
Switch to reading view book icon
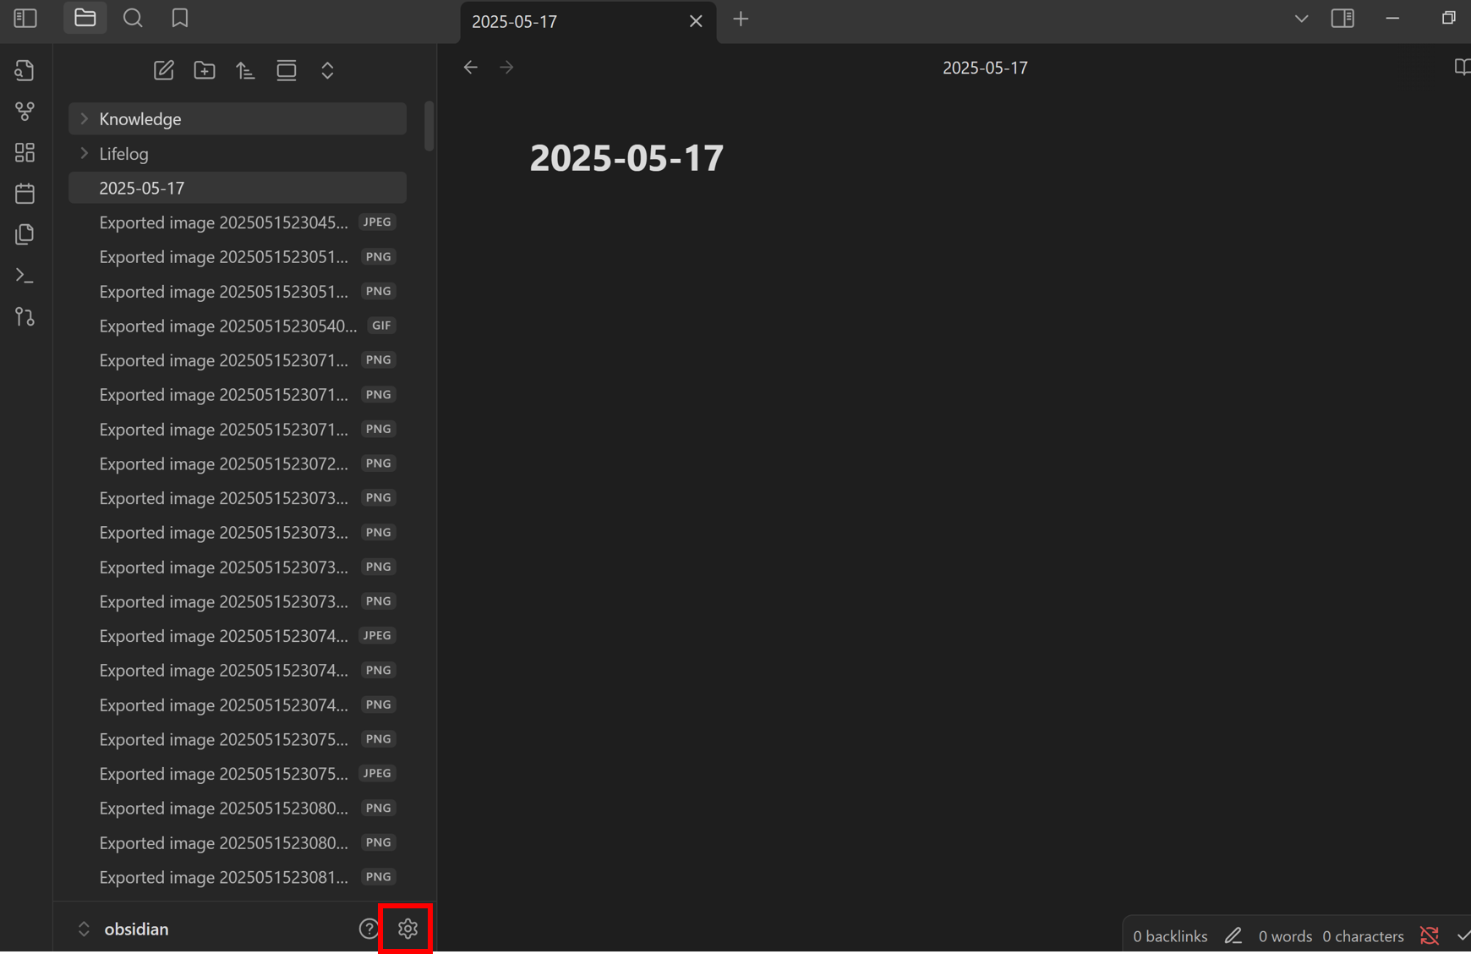[1461, 68]
